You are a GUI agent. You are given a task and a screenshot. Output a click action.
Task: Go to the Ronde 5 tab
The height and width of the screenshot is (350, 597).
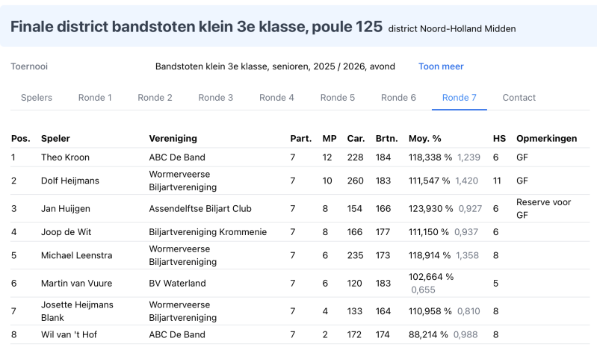[337, 98]
